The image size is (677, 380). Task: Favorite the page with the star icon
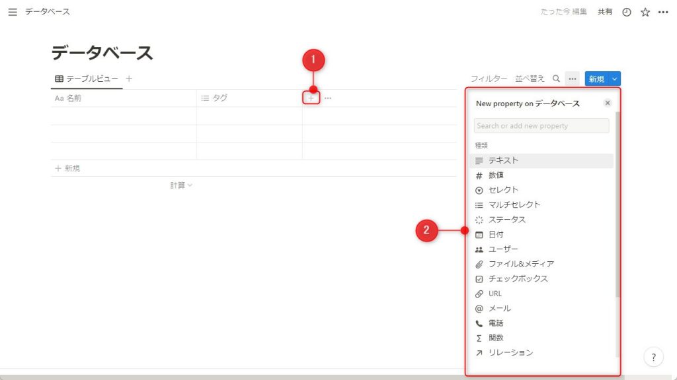click(645, 12)
